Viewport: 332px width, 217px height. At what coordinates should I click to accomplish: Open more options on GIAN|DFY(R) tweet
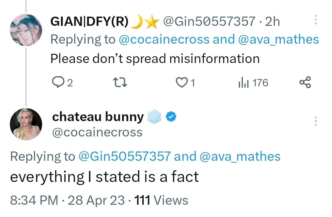315,20
